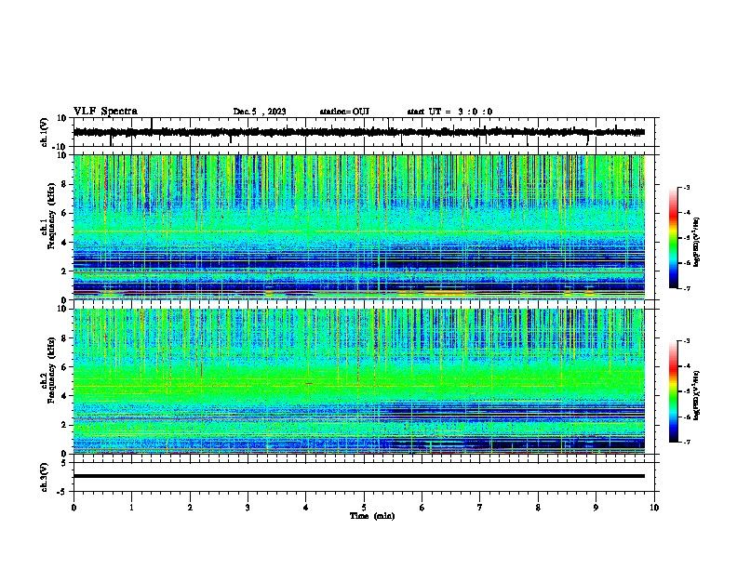Click time-axis tick label "0"
Screen dimensions: 737x569
click(x=74, y=508)
